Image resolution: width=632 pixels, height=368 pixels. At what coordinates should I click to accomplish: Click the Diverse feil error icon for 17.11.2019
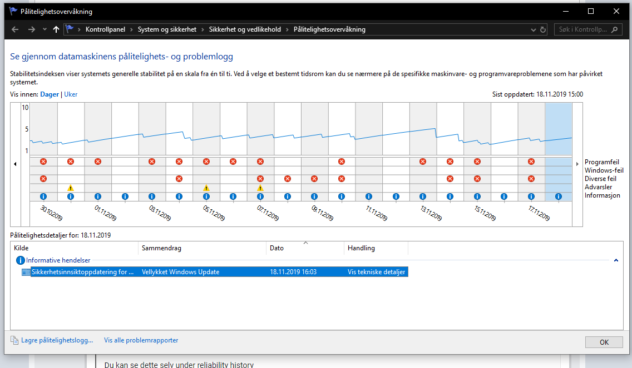point(531,179)
